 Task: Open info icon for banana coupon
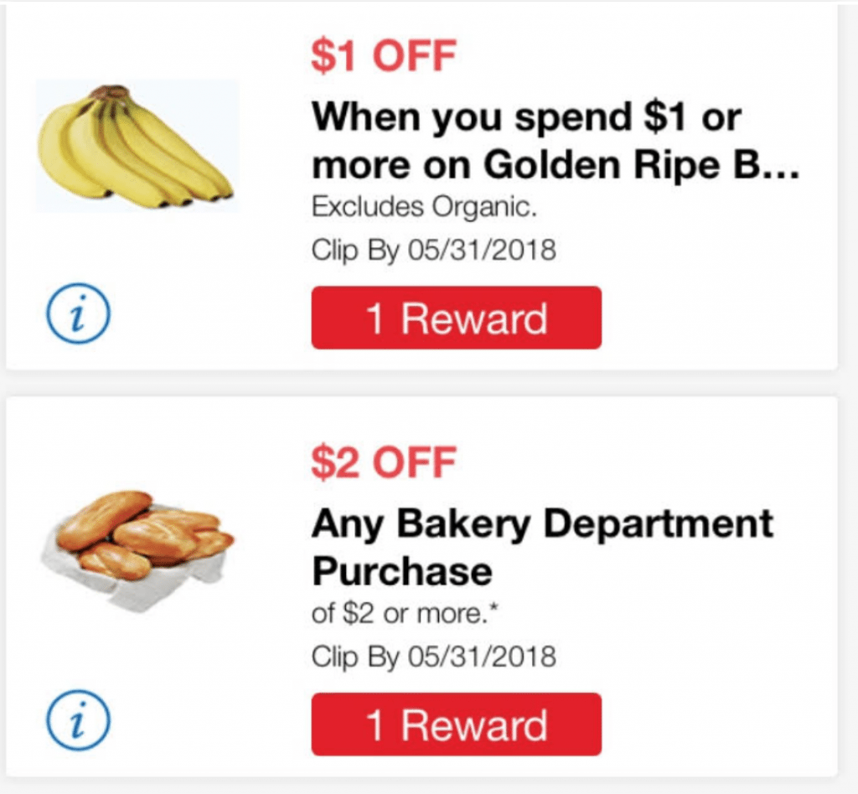click(78, 313)
